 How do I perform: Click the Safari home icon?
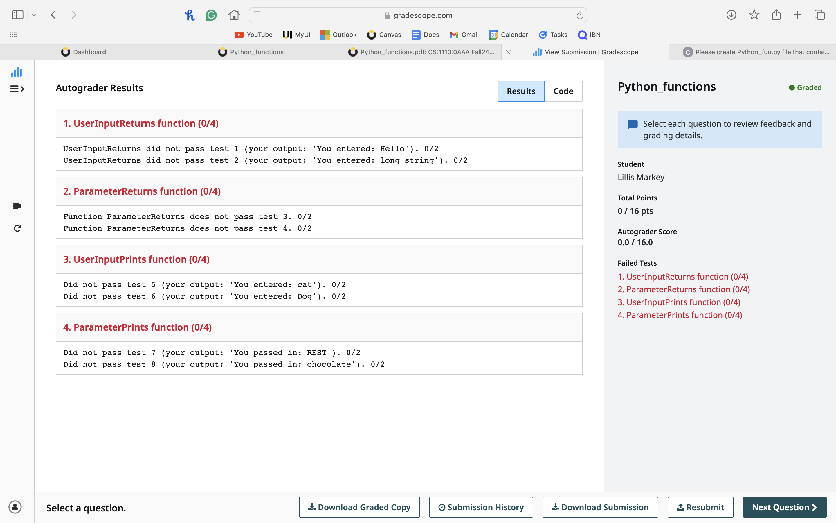pos(234,15)
